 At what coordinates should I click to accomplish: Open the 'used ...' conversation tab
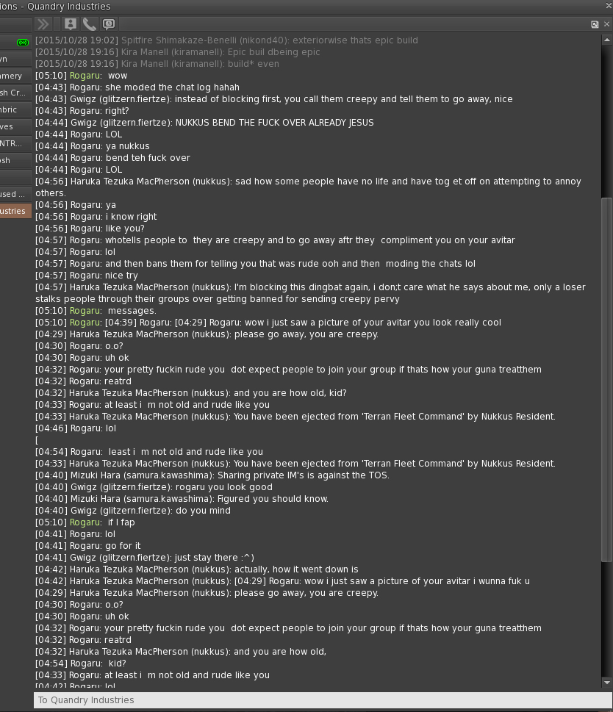[15, 194]
